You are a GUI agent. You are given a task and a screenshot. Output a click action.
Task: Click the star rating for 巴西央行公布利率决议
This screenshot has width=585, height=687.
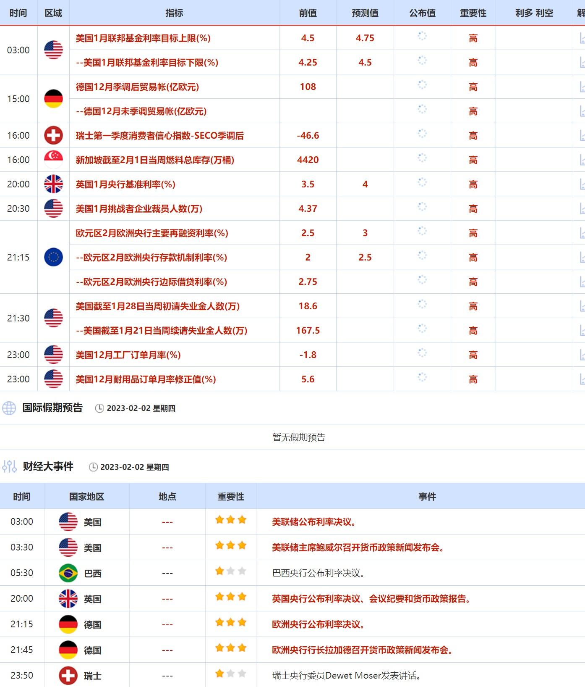click(x=230, y=571)
